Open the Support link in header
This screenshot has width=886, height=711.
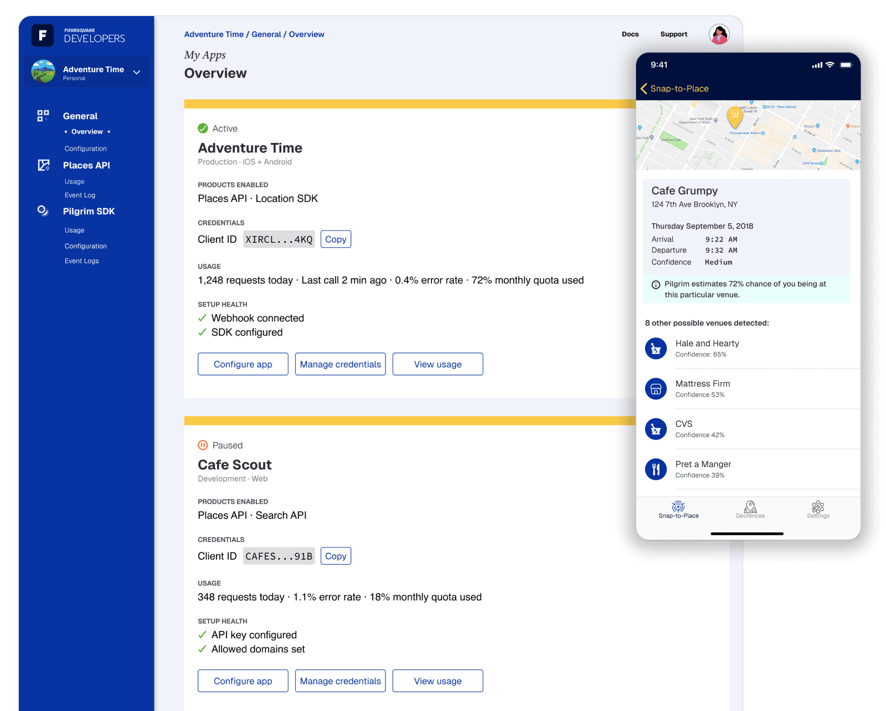point(674,34)
